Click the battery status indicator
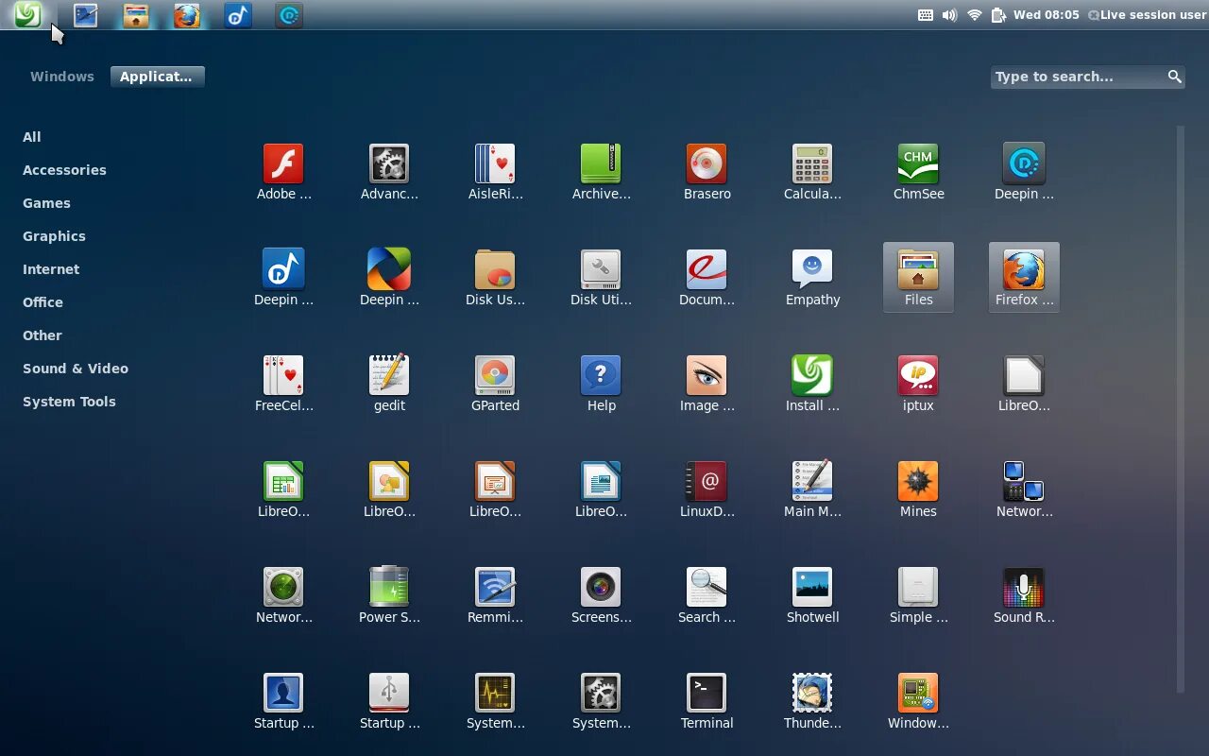Viewport: 1209px width, 756px height. (x=998, y=15)
